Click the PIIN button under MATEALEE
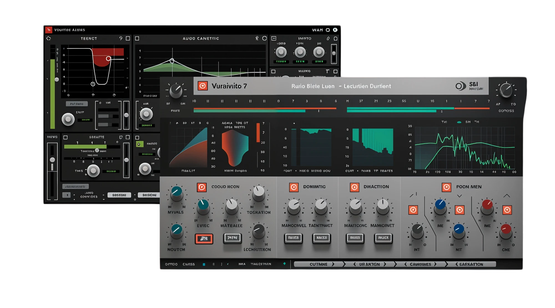This screenshot has width=555, height=308. point(232,238)
